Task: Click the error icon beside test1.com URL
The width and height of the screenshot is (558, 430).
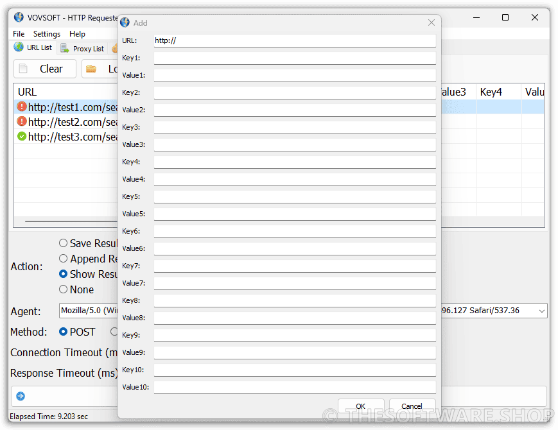Action: tap(22, 107)
